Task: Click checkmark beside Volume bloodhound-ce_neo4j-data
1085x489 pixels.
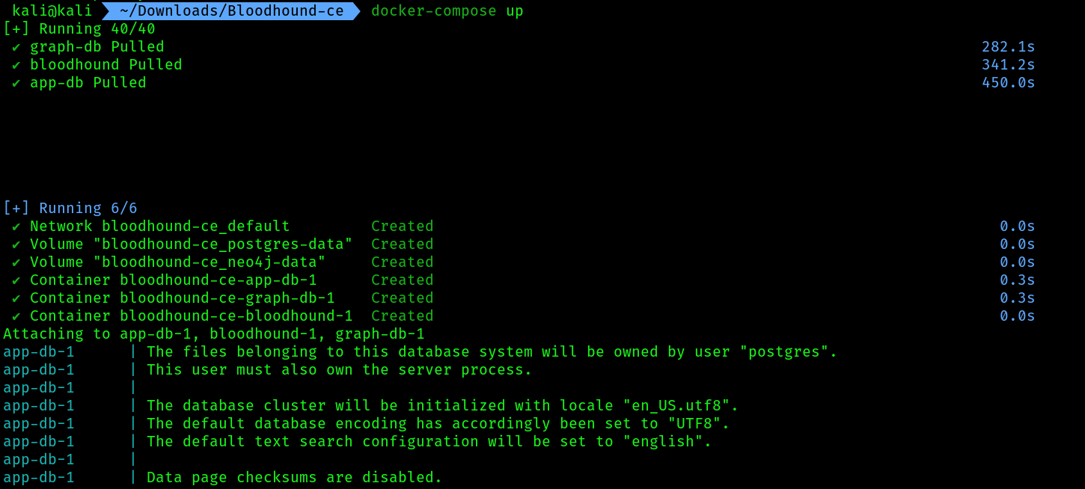Action: click(x=16, y=262)
